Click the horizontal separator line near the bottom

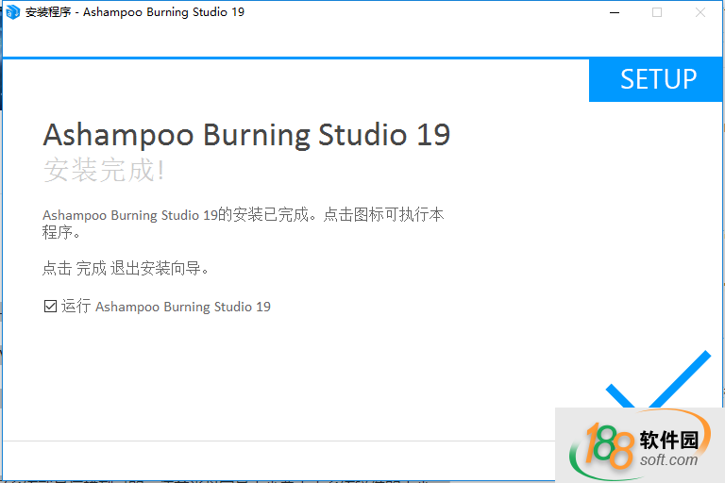tap(283, 441)
